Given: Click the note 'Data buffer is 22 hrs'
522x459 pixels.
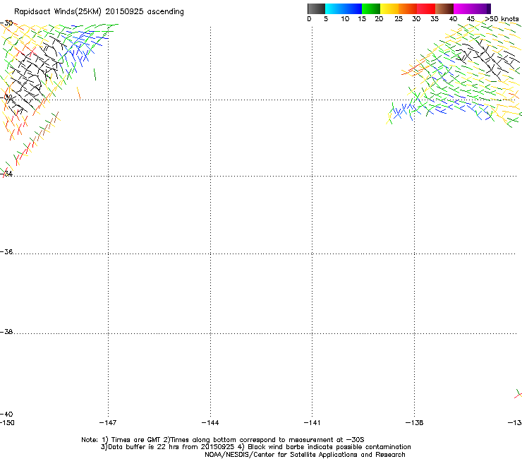Looking at the screenshot, I should pos(144,447).
